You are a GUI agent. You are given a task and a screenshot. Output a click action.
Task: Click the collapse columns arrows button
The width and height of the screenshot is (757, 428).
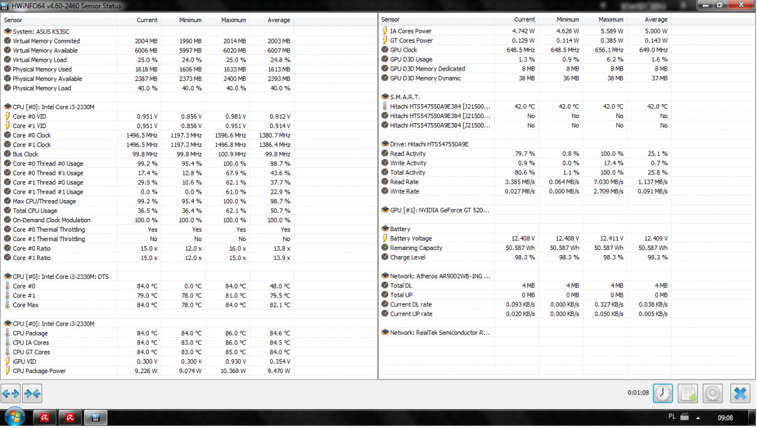pos(32,394)
